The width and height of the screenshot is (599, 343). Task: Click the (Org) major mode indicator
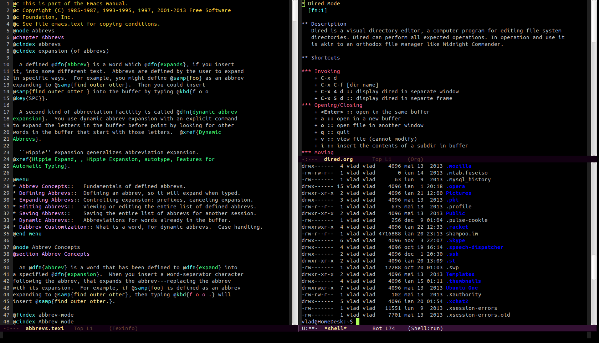[415, 159]
